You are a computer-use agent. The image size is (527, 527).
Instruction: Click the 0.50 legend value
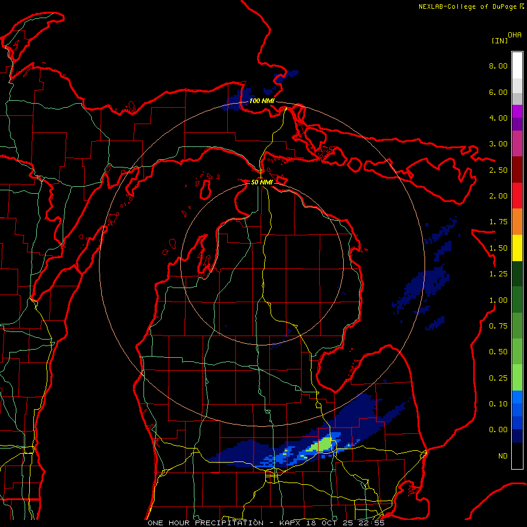(x=498, y=352)
